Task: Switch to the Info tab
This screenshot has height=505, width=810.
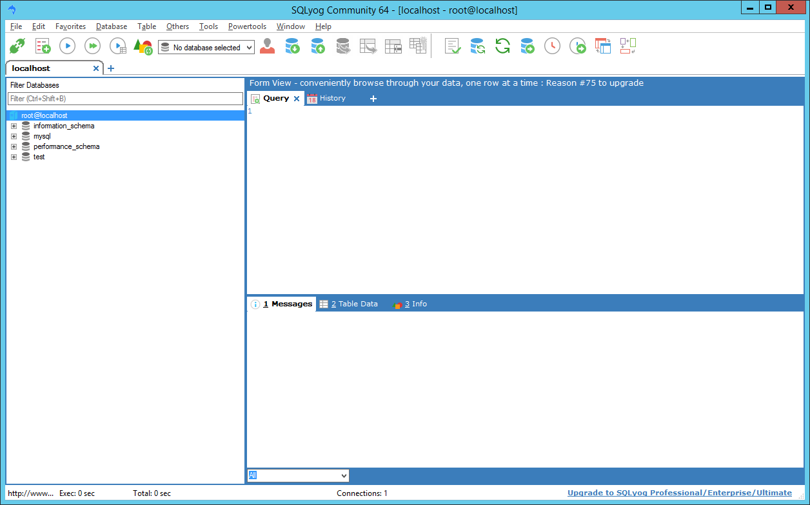Action: pos(410,304)
